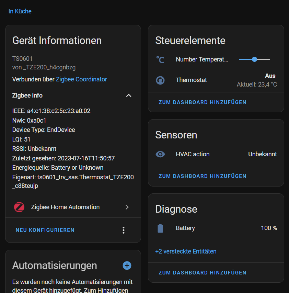Viewport: 289px width, 293px height.
Task: Collapse the Zigbee info section
Action: (x=129, y=95)
